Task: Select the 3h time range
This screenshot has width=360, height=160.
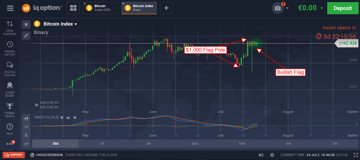Action: [148, 144]
